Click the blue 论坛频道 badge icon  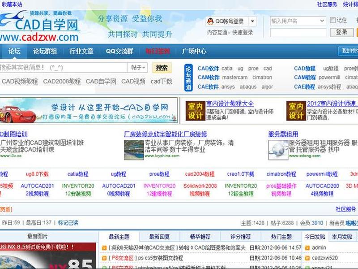pos(188,78)
